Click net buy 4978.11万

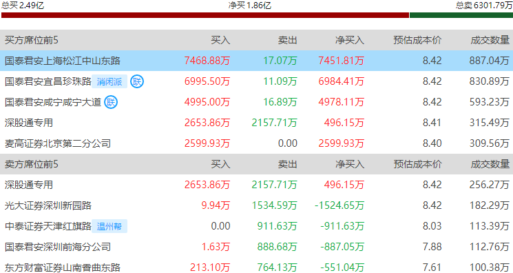[x=342, y=102]
